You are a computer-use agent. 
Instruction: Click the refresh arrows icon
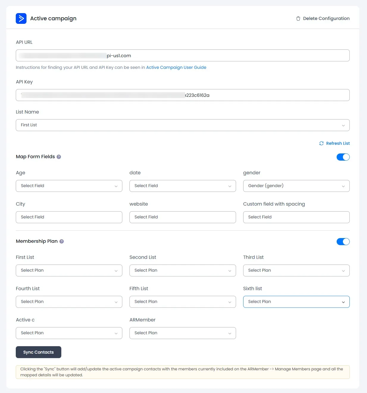click(x=321, y=143)
